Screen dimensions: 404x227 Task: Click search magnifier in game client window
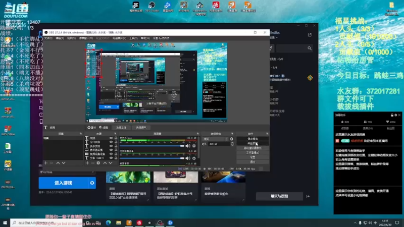click(x=310, y=48)
